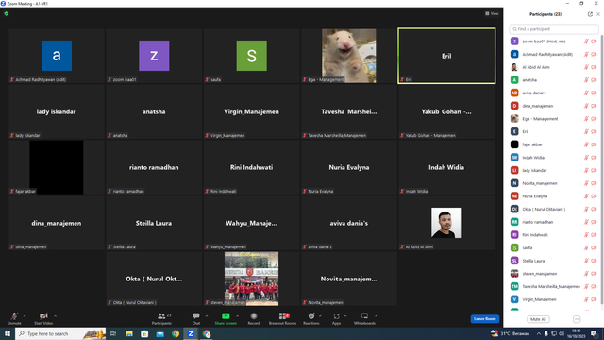Toggle video icon for aviva dania's in list
Viewport: 604px width, 340px height.
coord(594,93)
